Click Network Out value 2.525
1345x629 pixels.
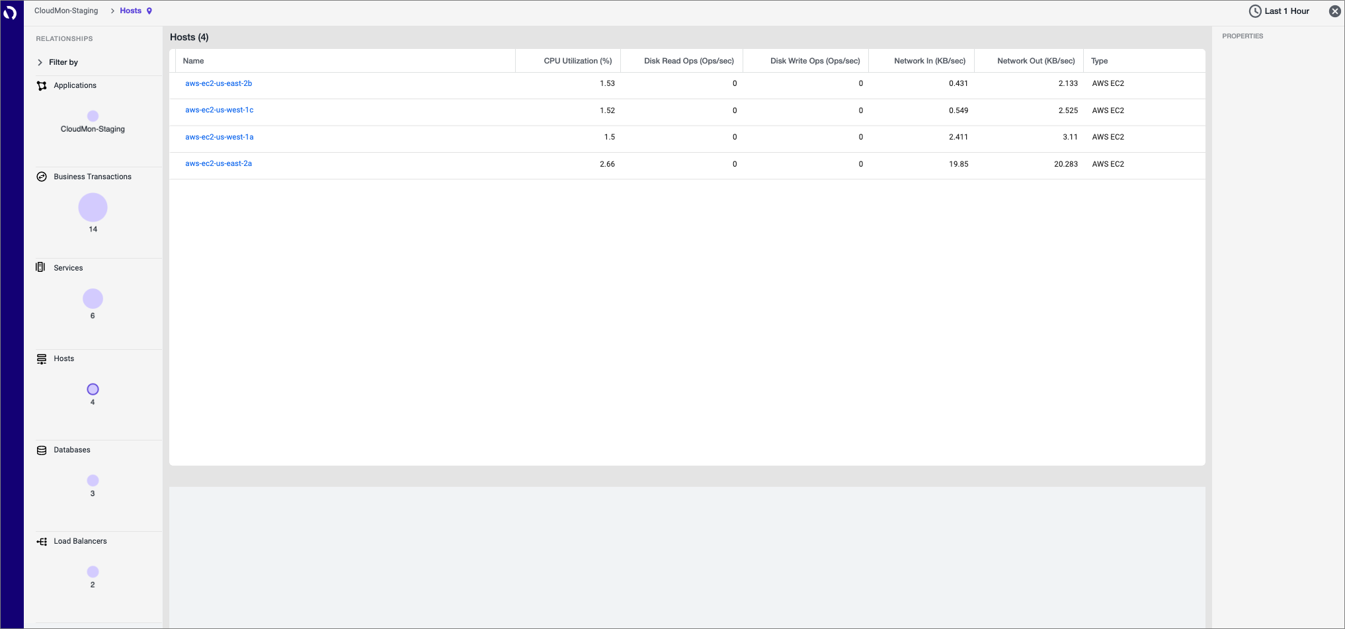click(x=1068, y=110)
